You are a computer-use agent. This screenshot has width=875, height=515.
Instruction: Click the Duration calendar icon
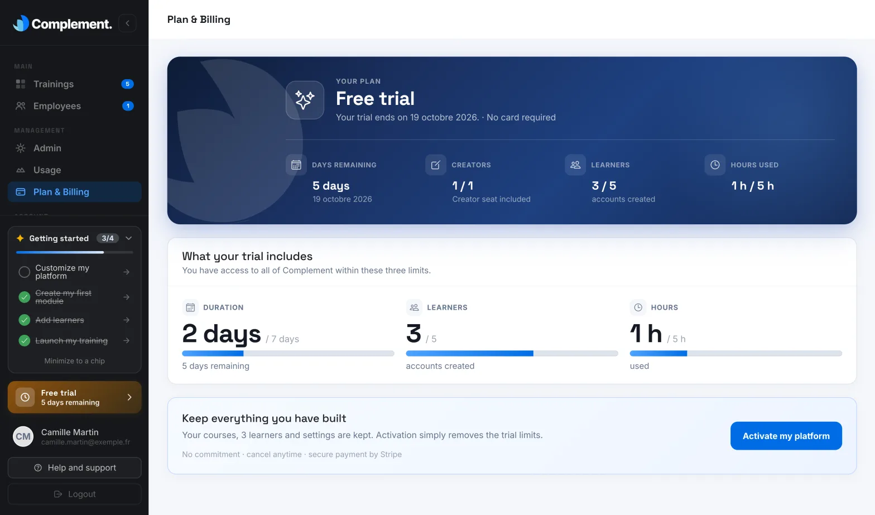coord(190,307)
